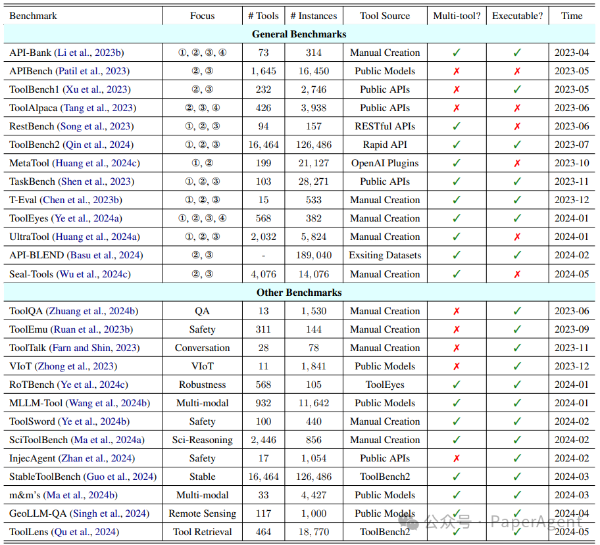Click the Benchmark column header

[33, 16]
